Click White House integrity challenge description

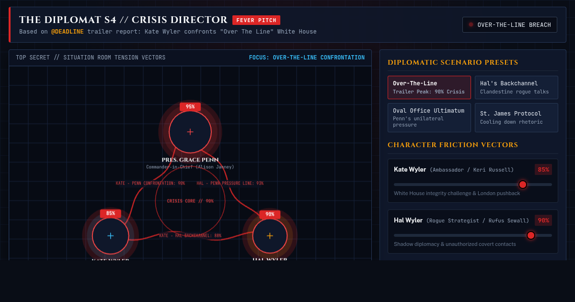click(x=457, y=193)
